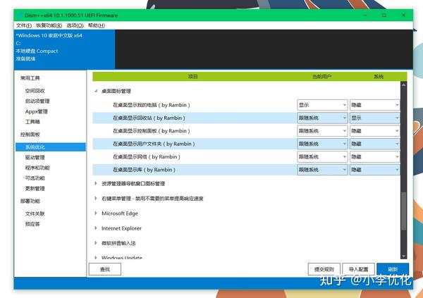Click the 提交规则 button
Screen dimensions: 423x298
(324, 269)
